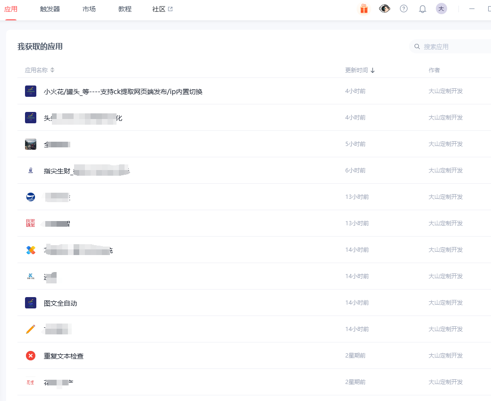Click 作者 column header

pos(434,70)
